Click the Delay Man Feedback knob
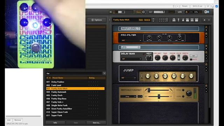 tap(173, 58)
